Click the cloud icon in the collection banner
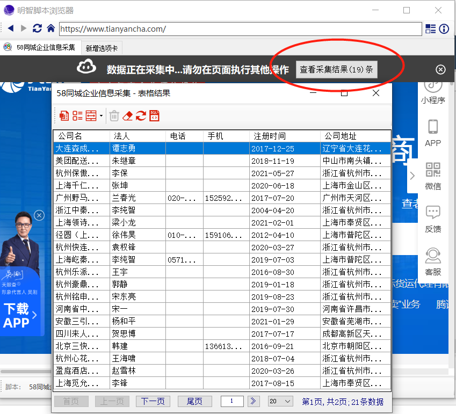Image resolution: width=456 pixels, height=414 pixels. tap(86, 67)
